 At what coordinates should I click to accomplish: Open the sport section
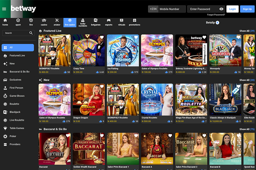click(x=18, y=22)
